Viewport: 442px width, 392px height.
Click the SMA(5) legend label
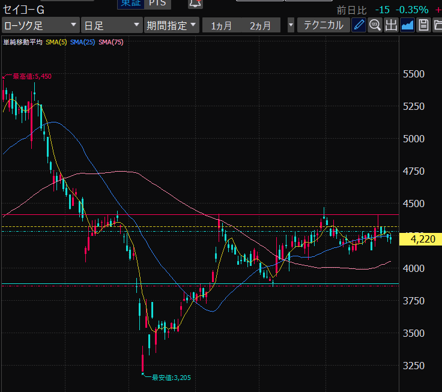tap(56, 42)
